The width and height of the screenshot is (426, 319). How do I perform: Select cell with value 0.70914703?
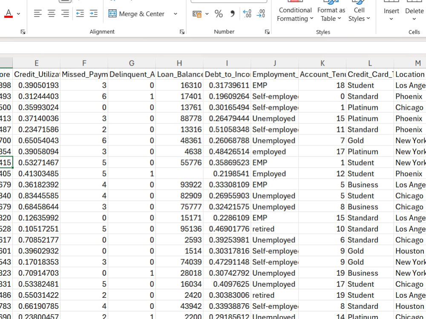[x=36, y=273]
